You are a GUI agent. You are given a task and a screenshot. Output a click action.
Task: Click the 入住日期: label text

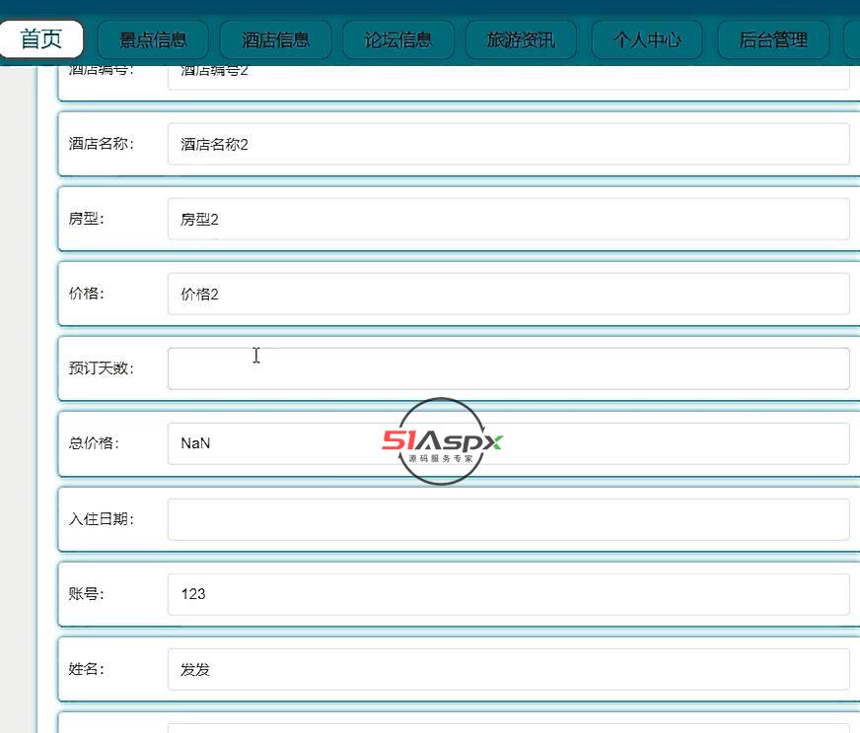[102, 519]
